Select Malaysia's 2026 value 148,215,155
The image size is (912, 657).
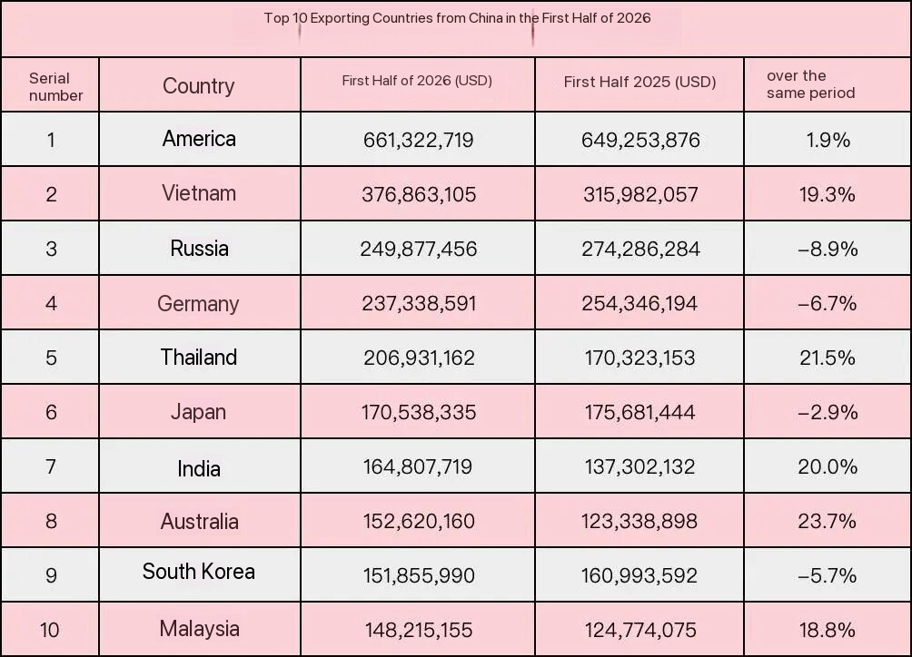click(419, 630)
